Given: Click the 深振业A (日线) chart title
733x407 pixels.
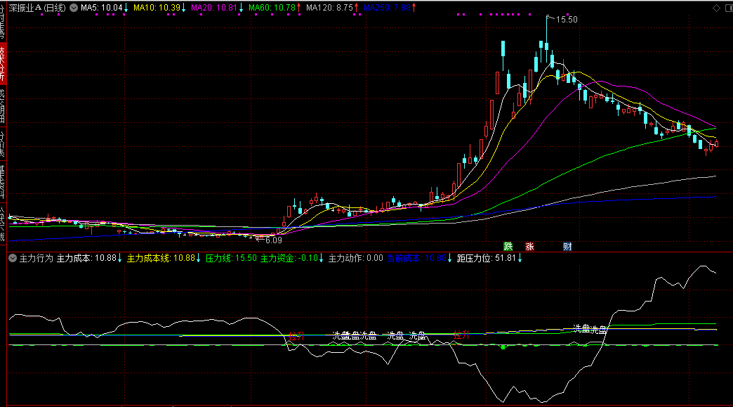Looking at the screenshot, I should click(37, 8).
